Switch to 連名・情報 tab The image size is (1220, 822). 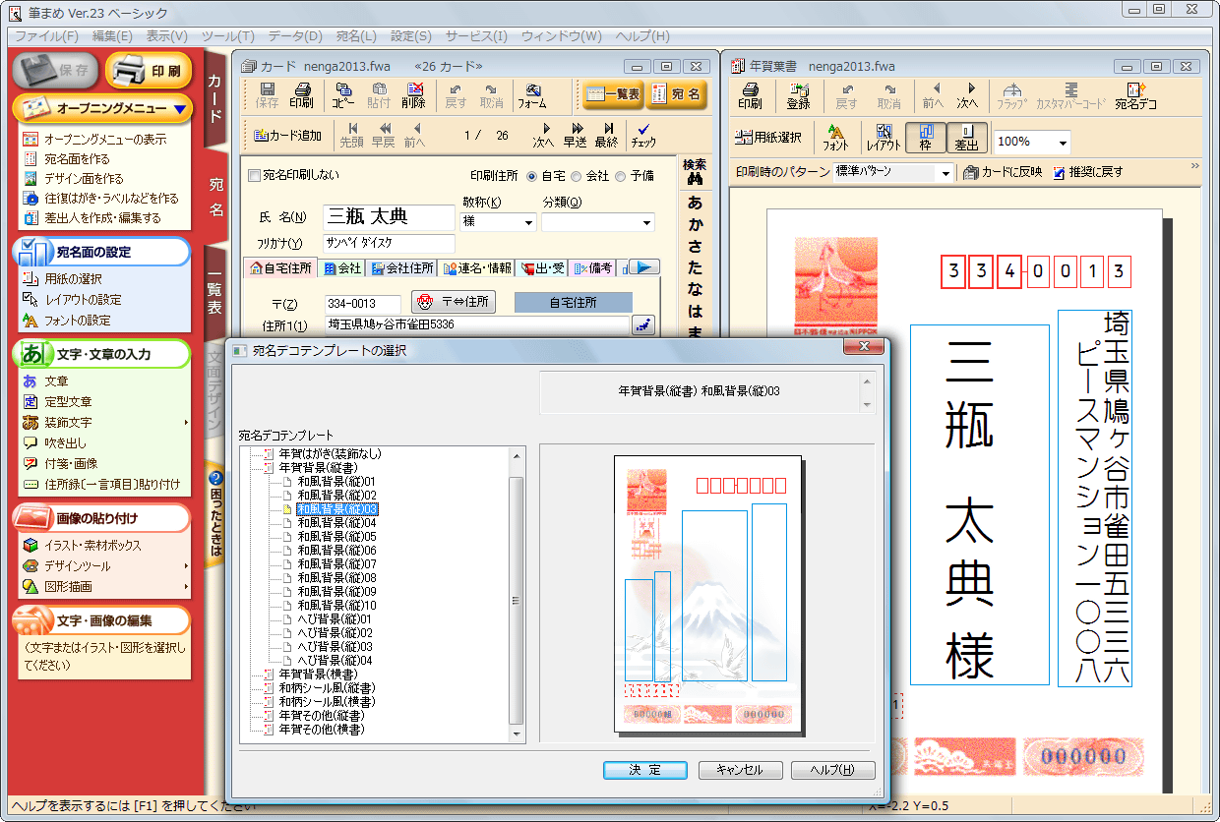(477, 267)
